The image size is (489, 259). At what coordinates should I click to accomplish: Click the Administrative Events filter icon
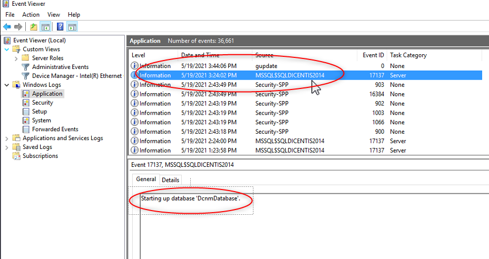coord(26,67)
